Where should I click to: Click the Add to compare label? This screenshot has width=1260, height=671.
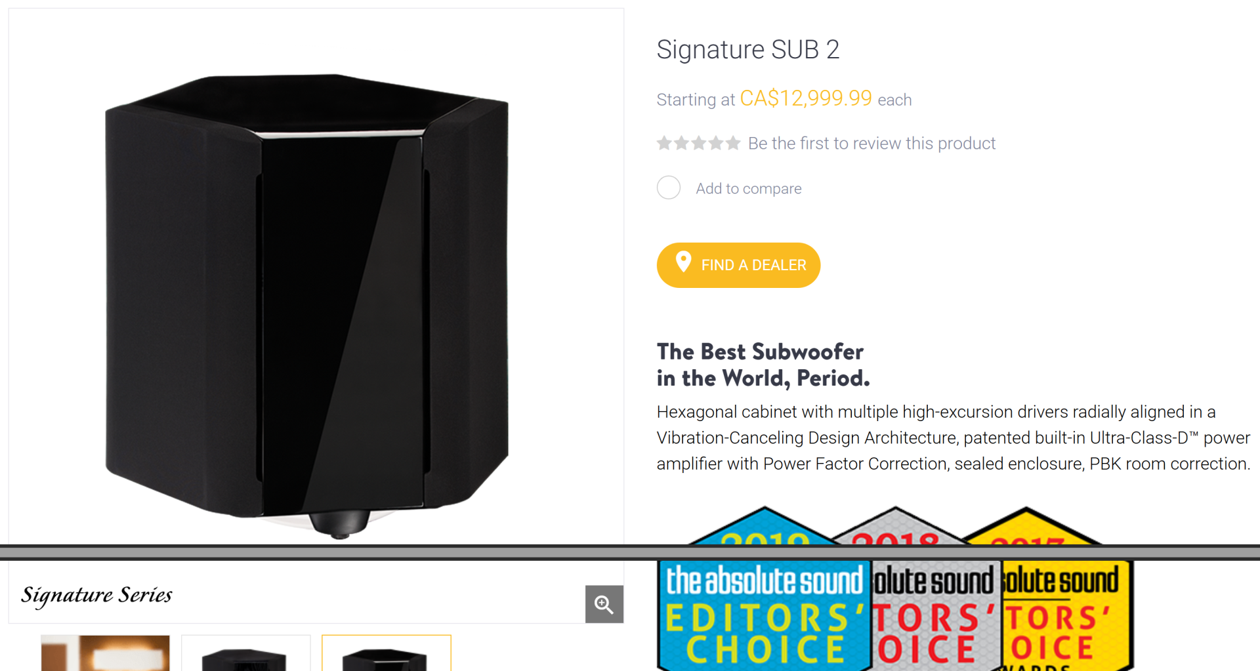tap(749, 189)
